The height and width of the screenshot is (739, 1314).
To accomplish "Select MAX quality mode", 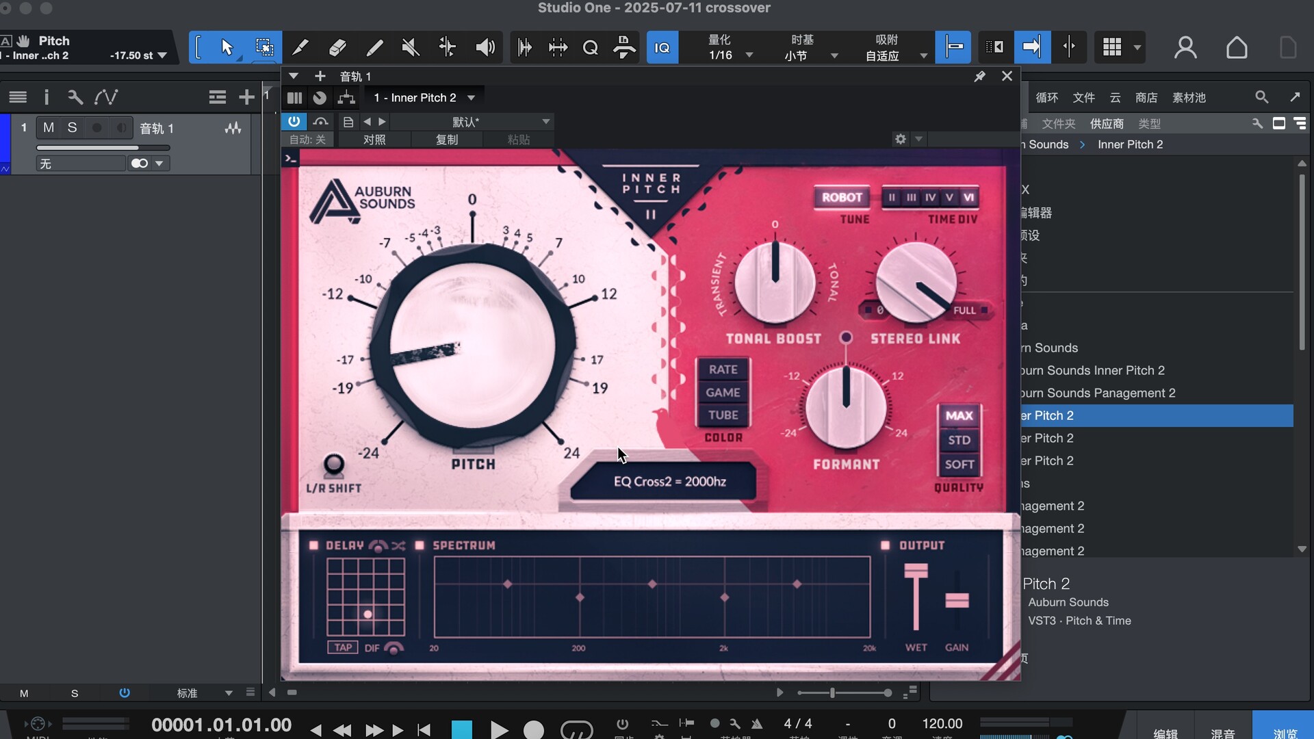I will [x=959, y=415].
